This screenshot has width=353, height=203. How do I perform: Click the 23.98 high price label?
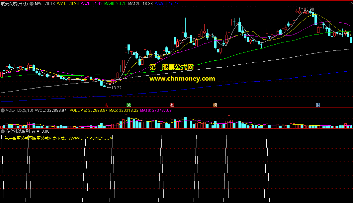[309, 9]
